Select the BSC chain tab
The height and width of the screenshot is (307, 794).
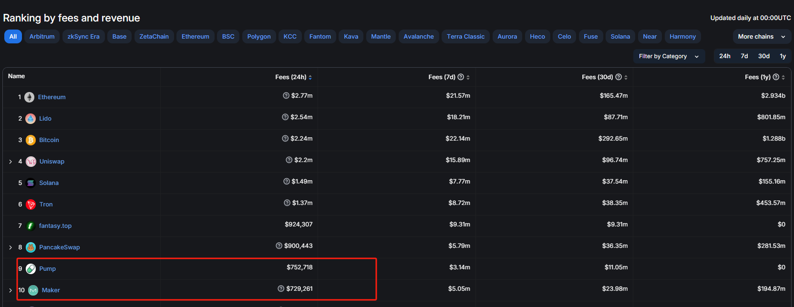pos(228,37)
